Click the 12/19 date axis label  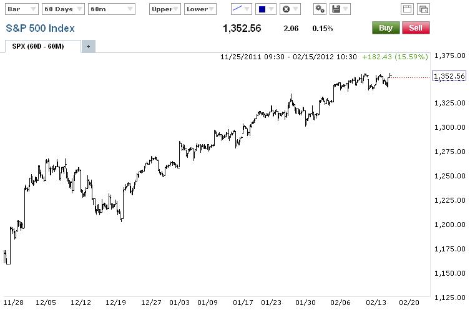coord(115,303)
